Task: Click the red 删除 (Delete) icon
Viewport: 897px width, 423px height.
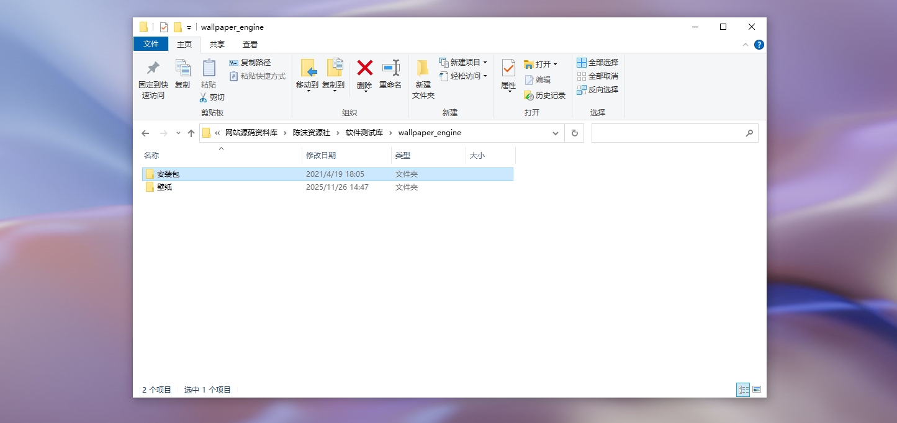Action: click(x=364, y=69)
